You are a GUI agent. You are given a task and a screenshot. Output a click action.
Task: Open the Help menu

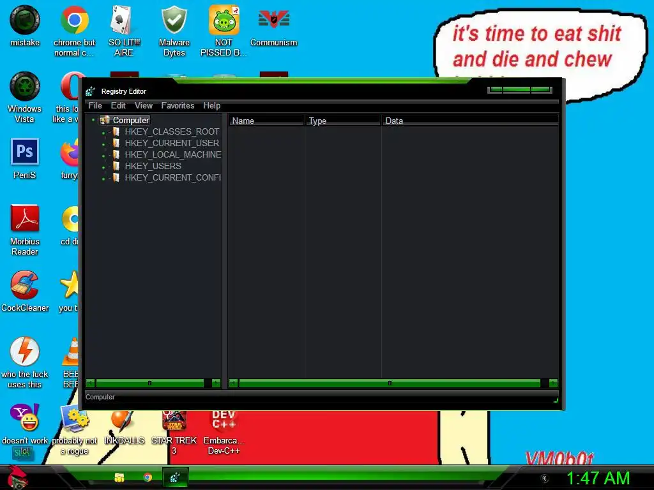coord(212,105)
